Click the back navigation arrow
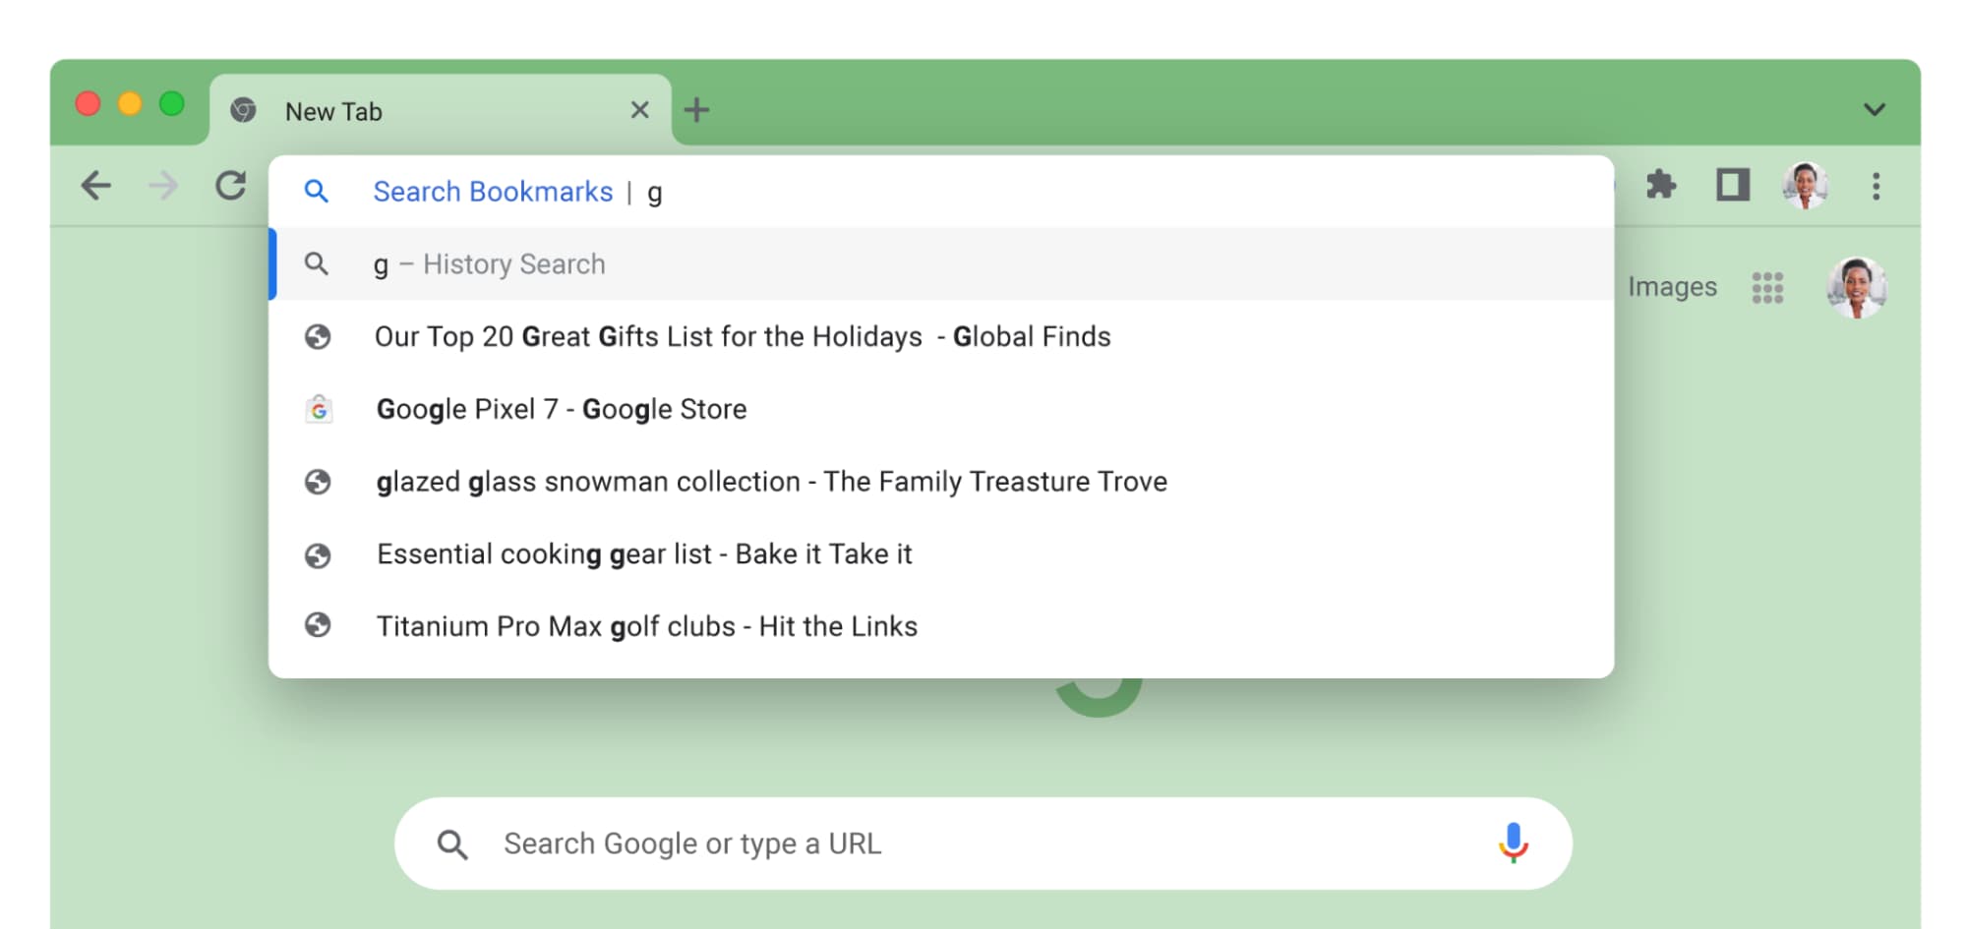This screenshot has width=1966, height=929. pyautogui.click(x=96, y=186)
